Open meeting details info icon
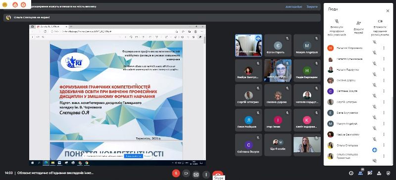This screenshot has height=180, width=396. pyautogui.click(x=351, y=173)
